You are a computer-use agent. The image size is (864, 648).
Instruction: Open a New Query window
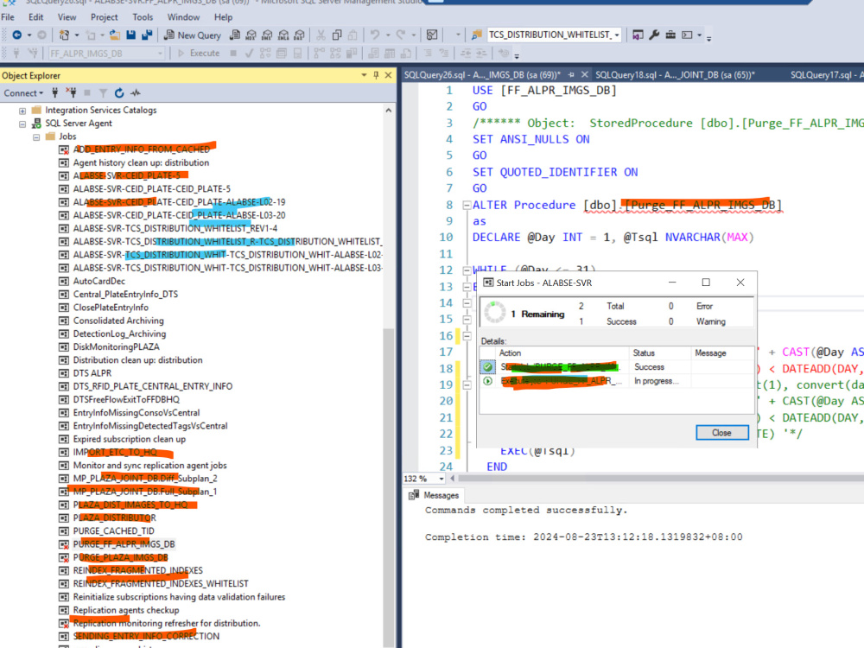[193, 35]
